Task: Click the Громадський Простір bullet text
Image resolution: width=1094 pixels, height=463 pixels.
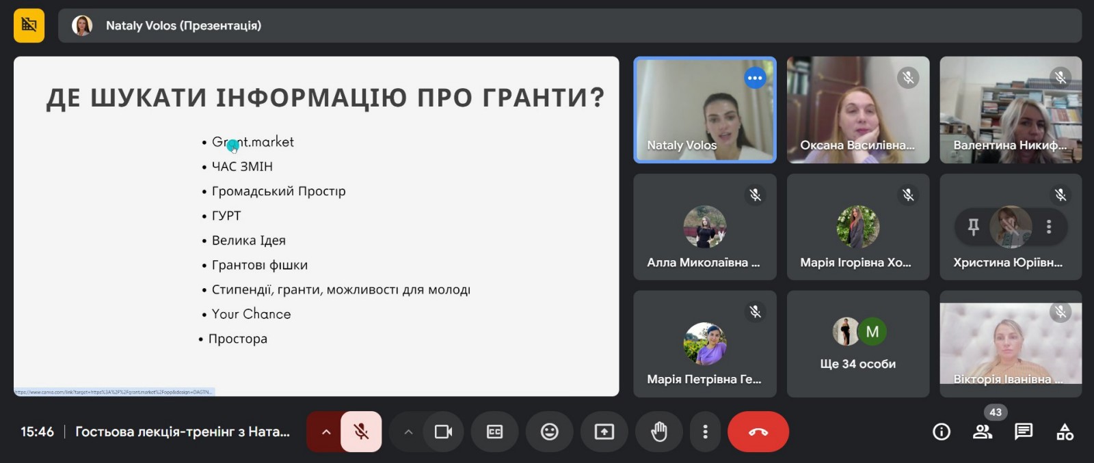Action: pos(278,191)
